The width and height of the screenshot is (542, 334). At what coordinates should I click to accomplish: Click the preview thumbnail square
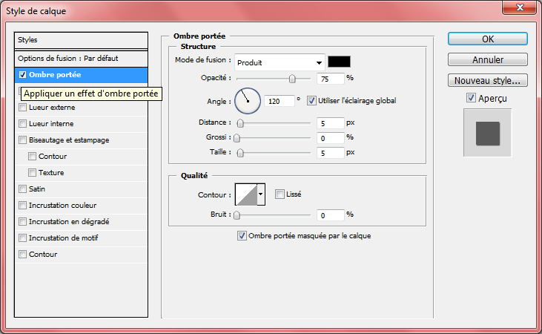[487, 133]
